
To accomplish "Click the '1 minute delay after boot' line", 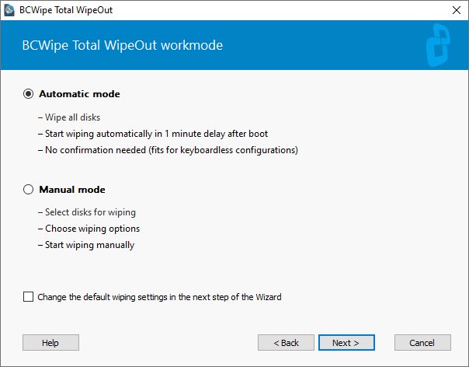I will click(x=153, y=134).
